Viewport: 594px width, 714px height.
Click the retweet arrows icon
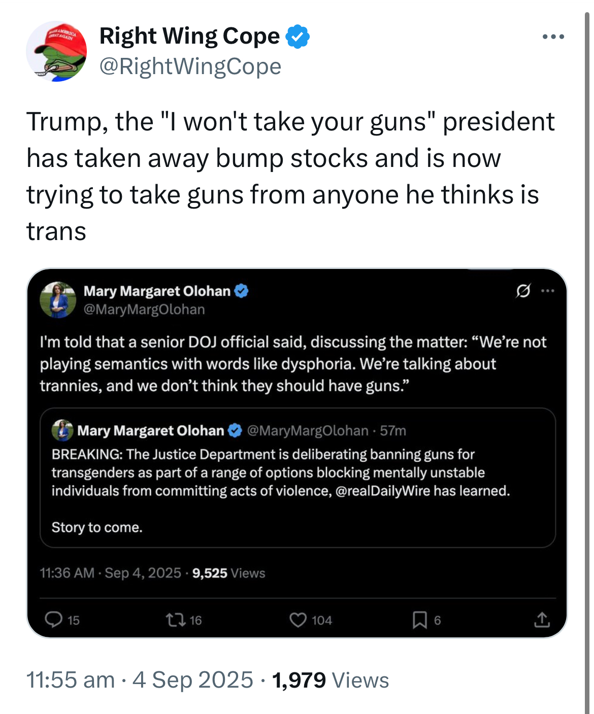point(176,620)
